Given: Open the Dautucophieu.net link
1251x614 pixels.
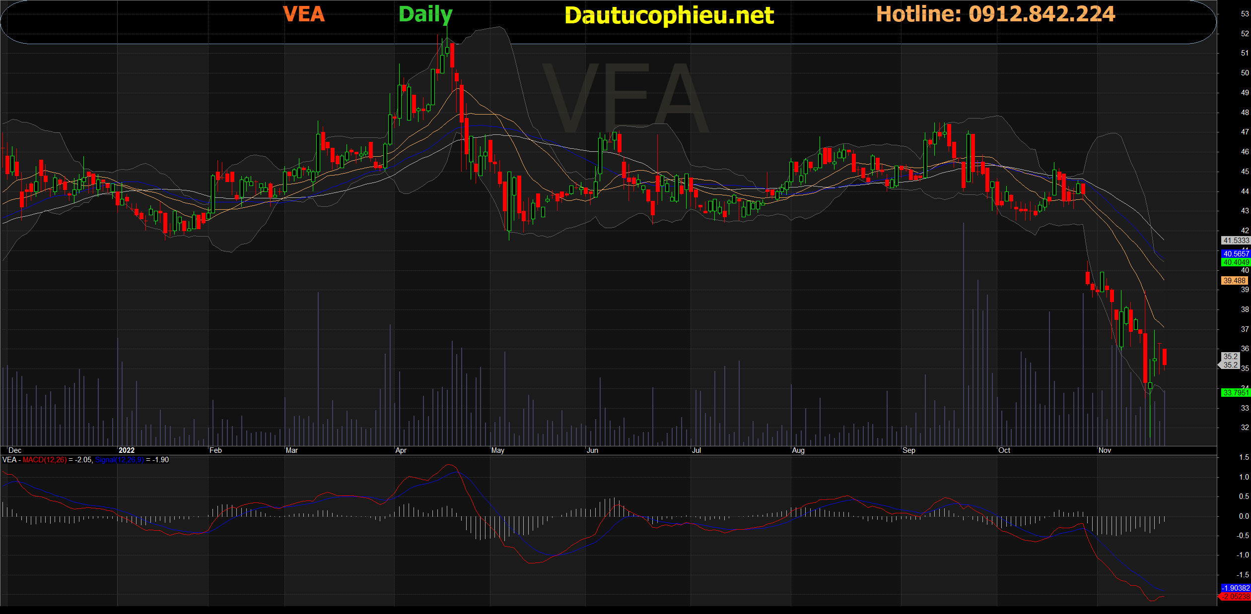Looking at the screenshot, I should coord(669,15).
